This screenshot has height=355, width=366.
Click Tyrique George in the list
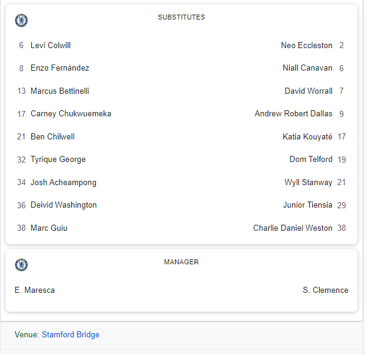(x=58, y=160)
